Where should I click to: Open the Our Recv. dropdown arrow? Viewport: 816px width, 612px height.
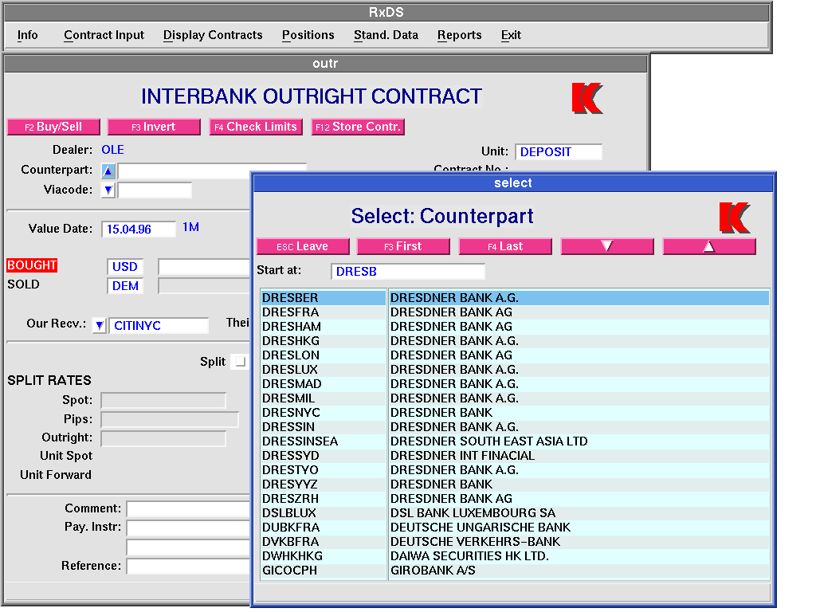pyautogui.click(x=100, y=326)
